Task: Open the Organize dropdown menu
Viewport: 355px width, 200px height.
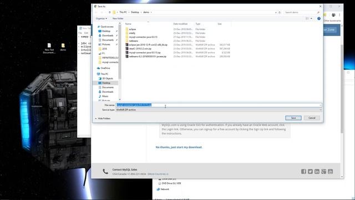Action: tap(101, 18)
